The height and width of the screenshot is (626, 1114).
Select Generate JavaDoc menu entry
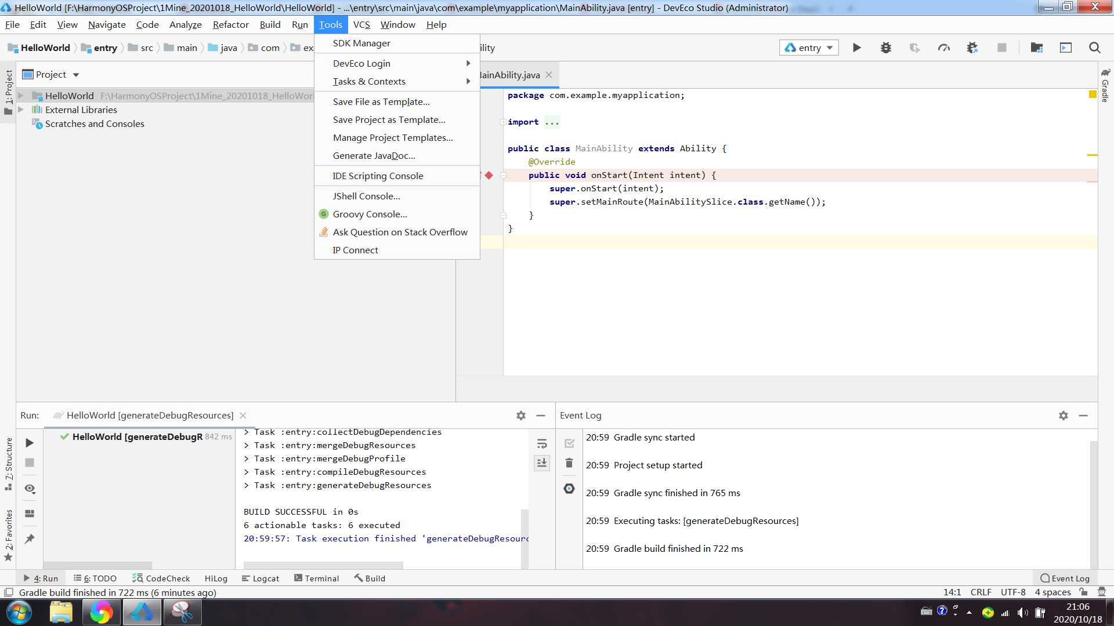point(397,155)
